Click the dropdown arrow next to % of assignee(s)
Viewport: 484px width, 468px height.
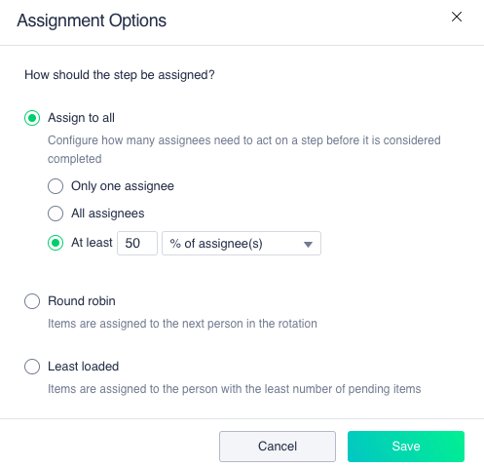click(308, 244)
